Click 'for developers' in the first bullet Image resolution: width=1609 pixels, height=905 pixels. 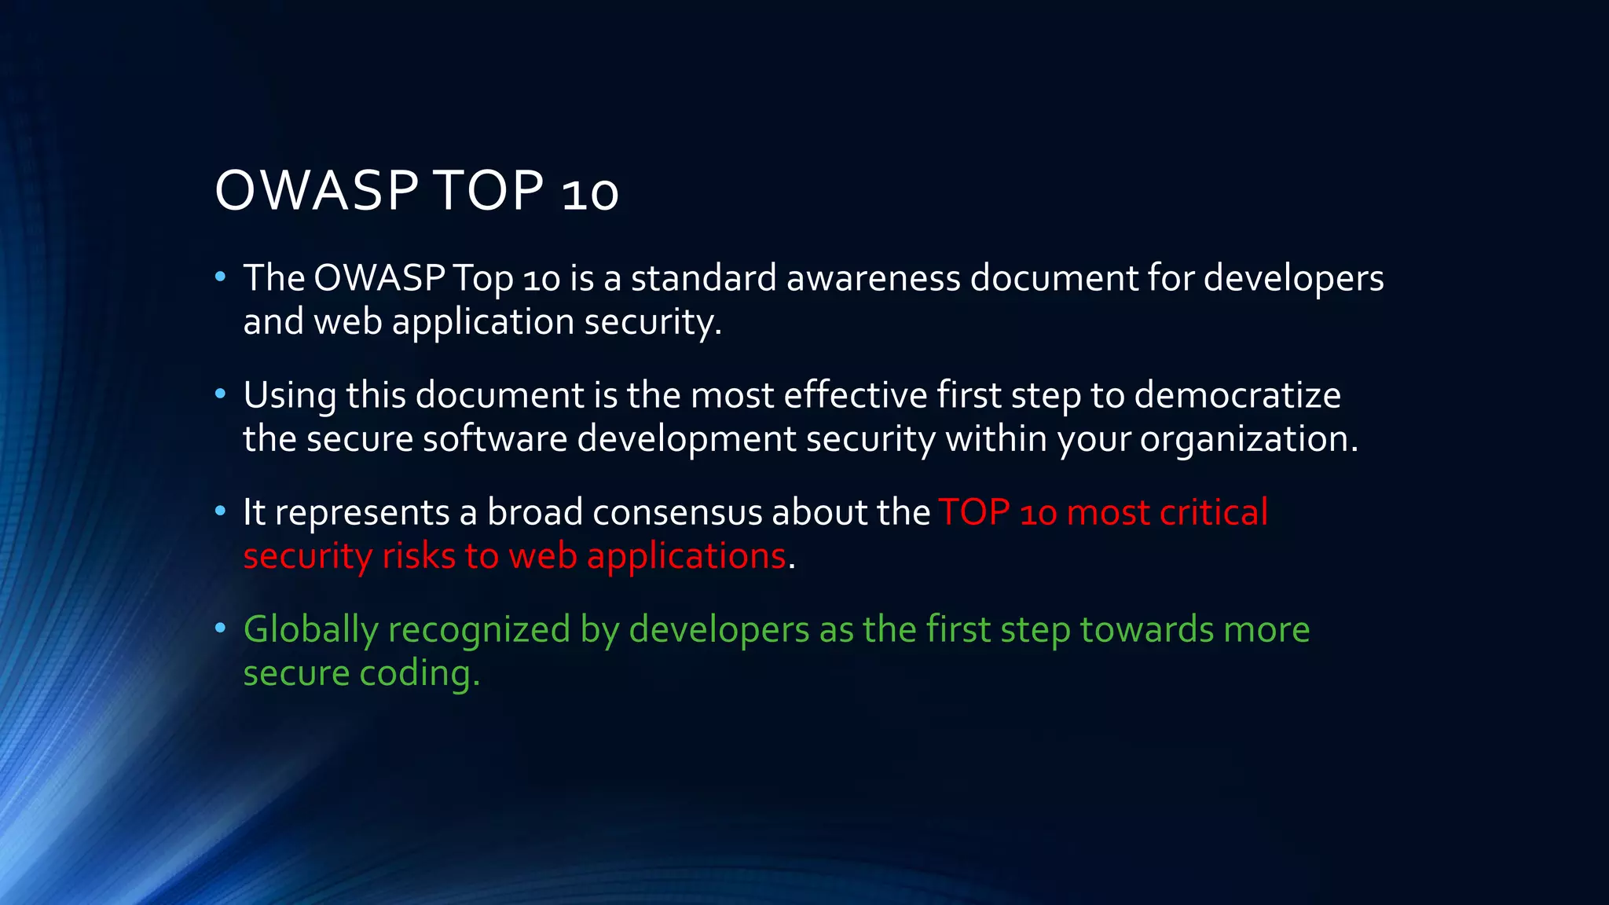point(1265,278)
